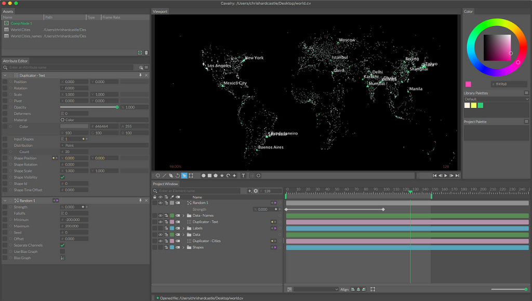532x301 pixels.
Task: Enable the Use Bias Graph checkbox
Action: tap(62, 252)
